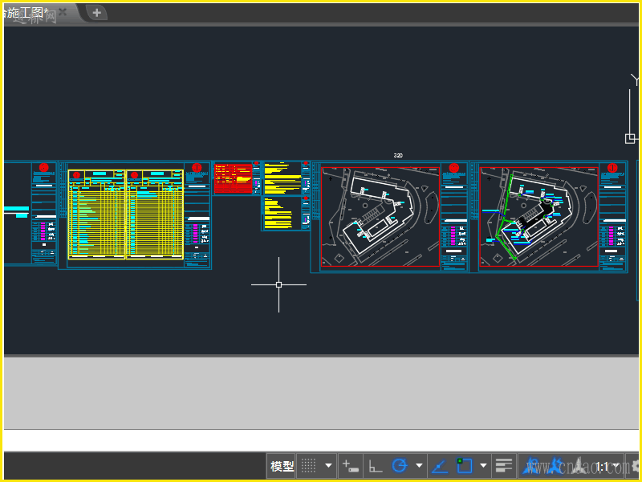Open grid settings dropdown arrow
The height and width of the screenshot is (482, 642).
(328, 466)
